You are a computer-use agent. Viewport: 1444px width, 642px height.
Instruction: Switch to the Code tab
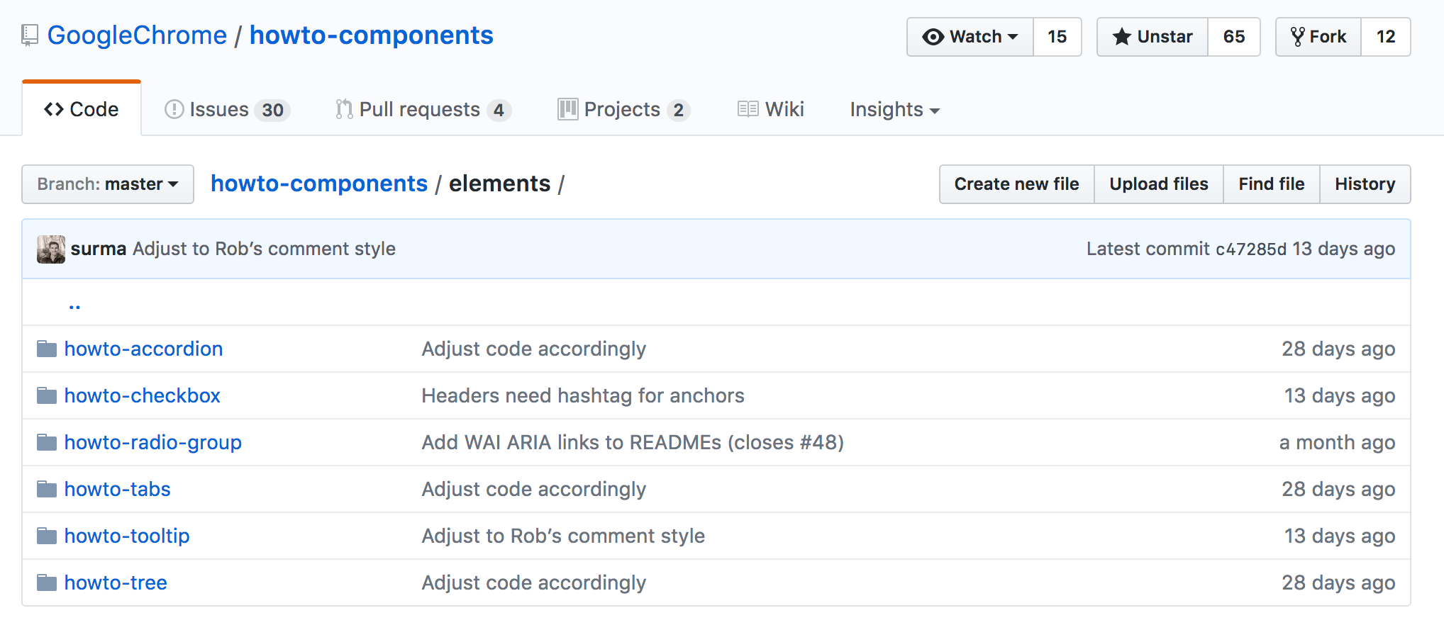click(82, 109)
